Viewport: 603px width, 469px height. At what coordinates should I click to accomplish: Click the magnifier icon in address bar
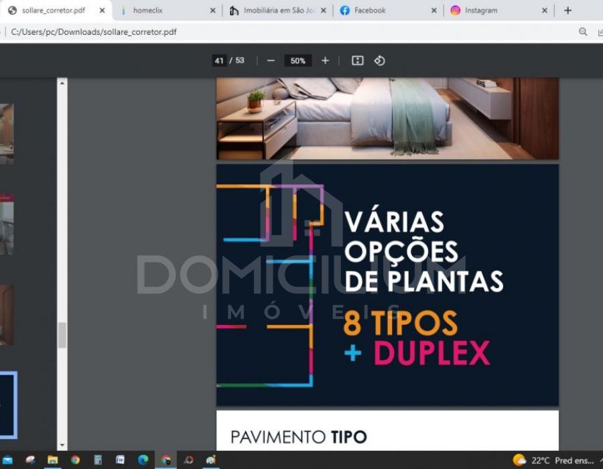583,31
